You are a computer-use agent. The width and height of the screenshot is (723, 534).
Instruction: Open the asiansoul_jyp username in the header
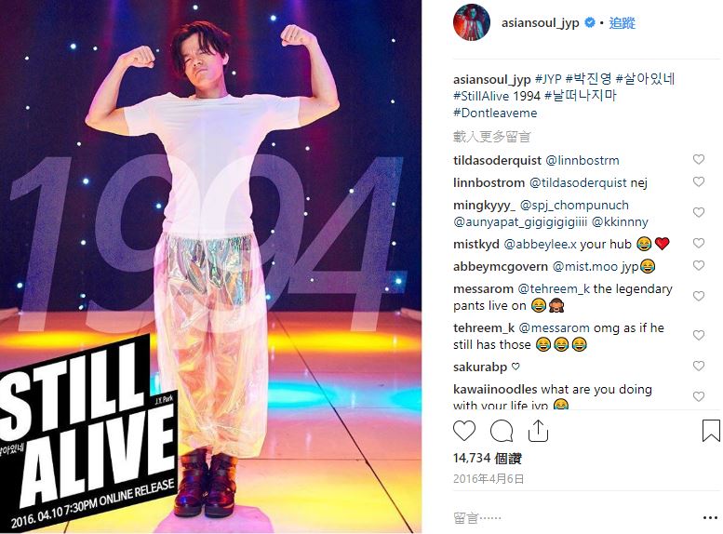pos(540,22)
